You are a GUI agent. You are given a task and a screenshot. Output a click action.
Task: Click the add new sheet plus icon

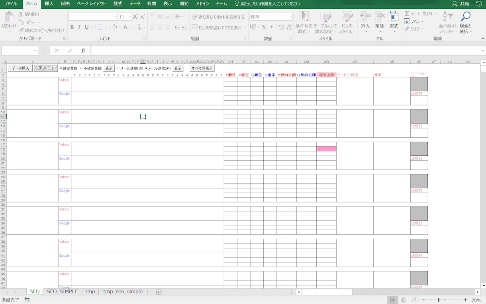click(159, 292)
